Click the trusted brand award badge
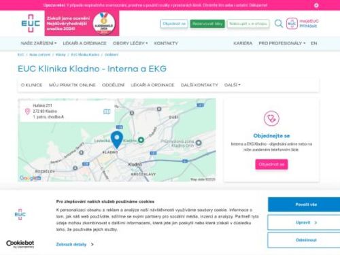 (104, 23)
